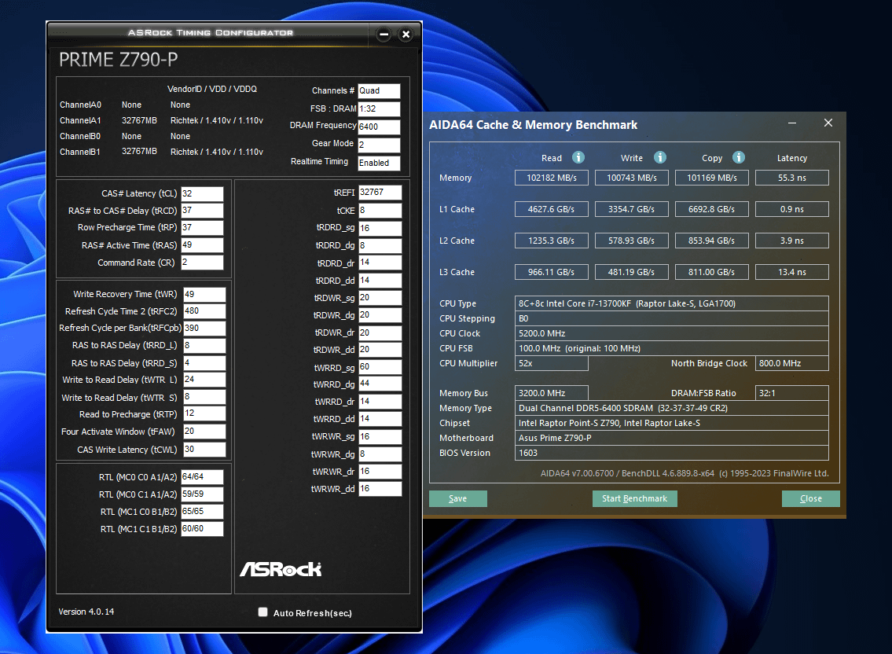Click the BIOS Version 1603 field
This screenshot has height=654, width=892.
pyautogui.click(x=672, y=453)
